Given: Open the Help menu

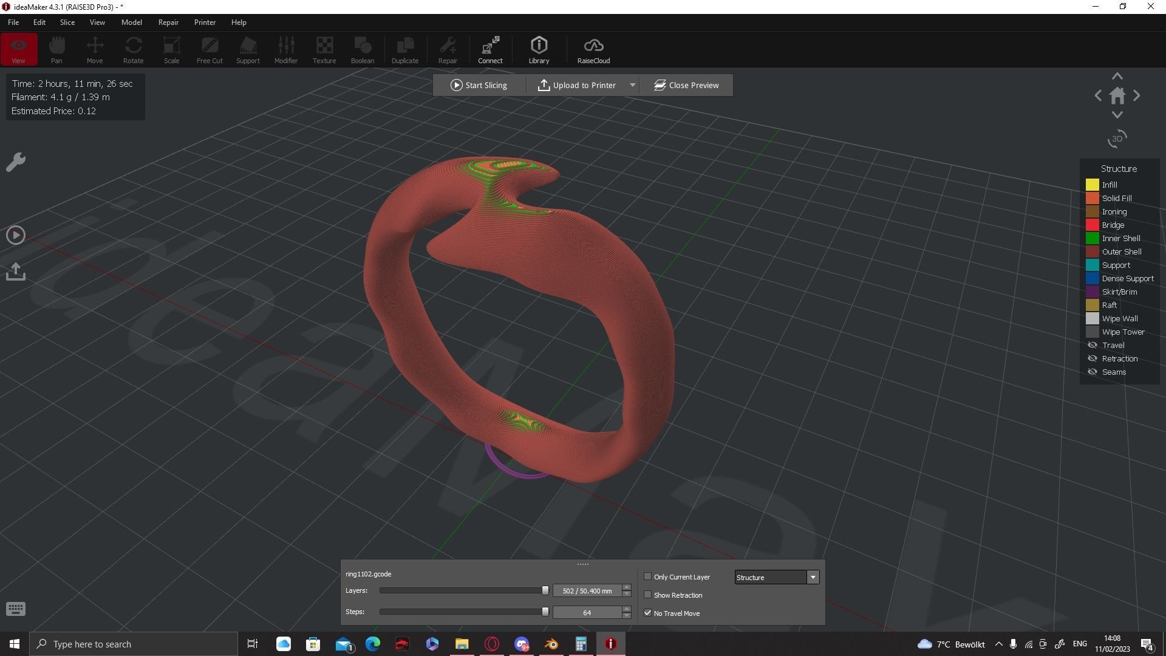Looking at the screenshot, I should 239,22.
